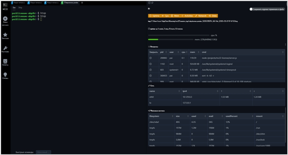Switch to the Sftp tab
The height and width of the screenshot is (155, 288).
point(20,7)
